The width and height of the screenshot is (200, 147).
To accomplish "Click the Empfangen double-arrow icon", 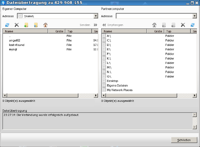I will 104,25.
